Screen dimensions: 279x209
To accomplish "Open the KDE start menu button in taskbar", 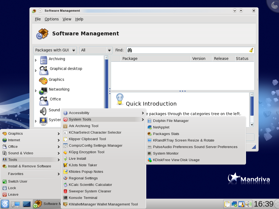I will click(x=5, y=204).
